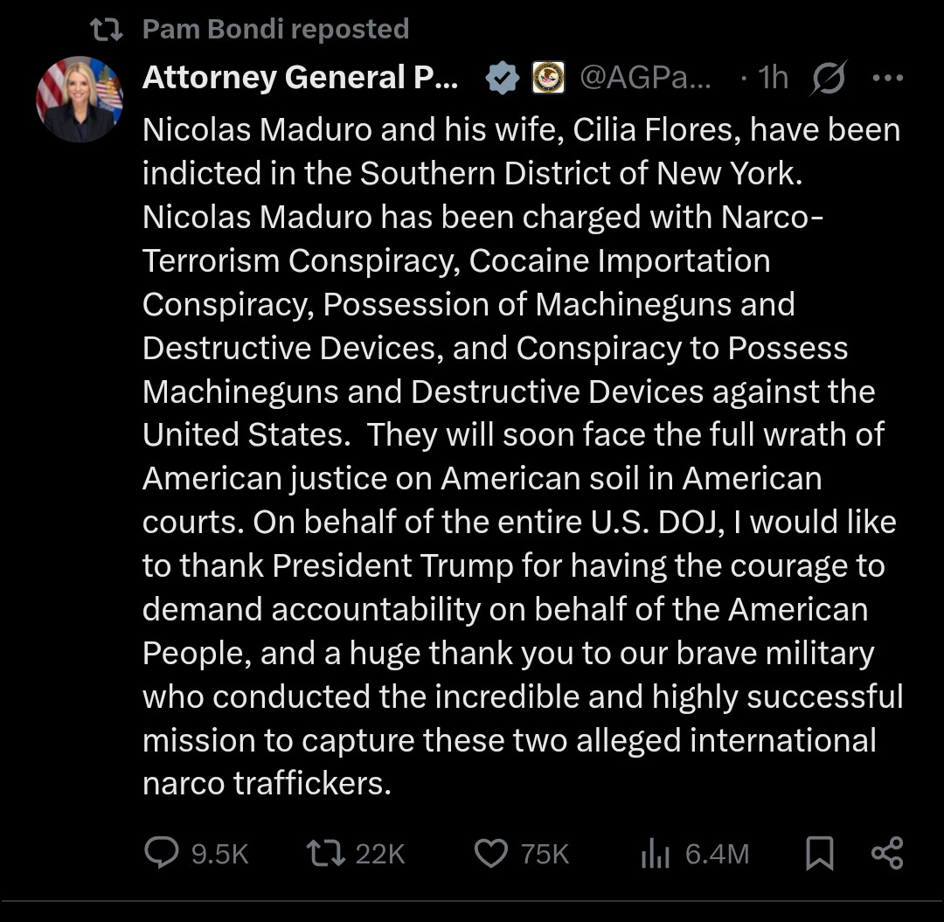Open the view analytics bar chart icon
Viewport: 944px width, 922px height.
tap(655, 854)
